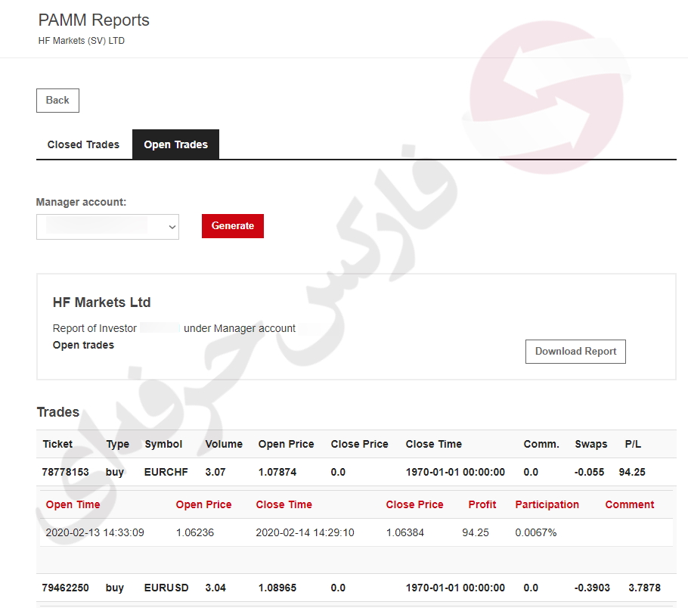Click close time 2020-02-14 14:29:10
This screenshot has height=608, width=688.
coord(305,532)
